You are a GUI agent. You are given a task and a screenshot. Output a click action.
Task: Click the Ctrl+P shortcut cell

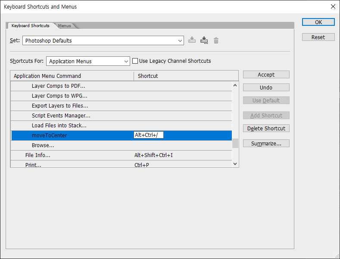coord(142,165)
